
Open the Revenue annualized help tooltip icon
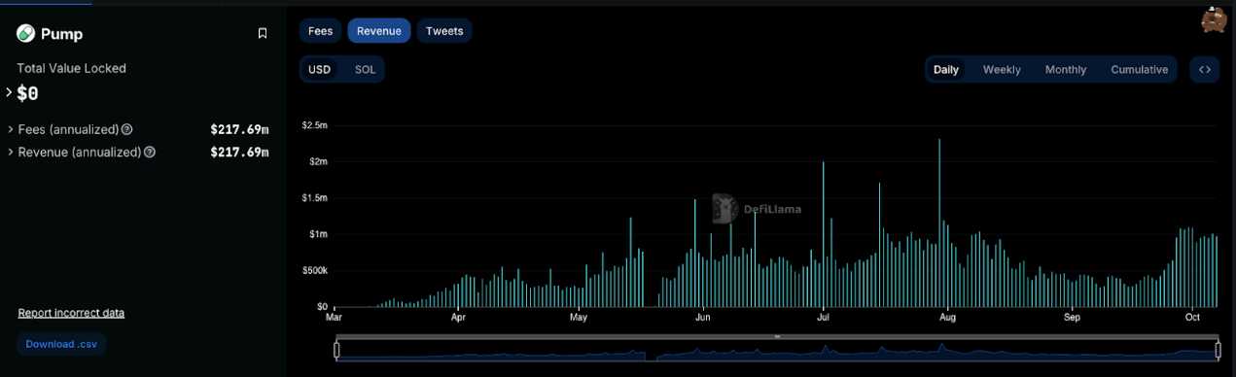point(150,152)
